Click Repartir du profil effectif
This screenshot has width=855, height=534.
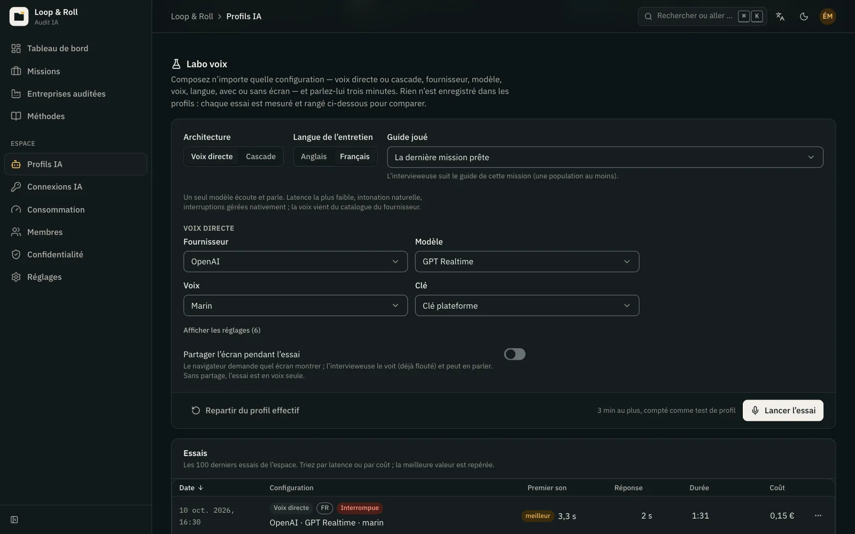point(245,411)
